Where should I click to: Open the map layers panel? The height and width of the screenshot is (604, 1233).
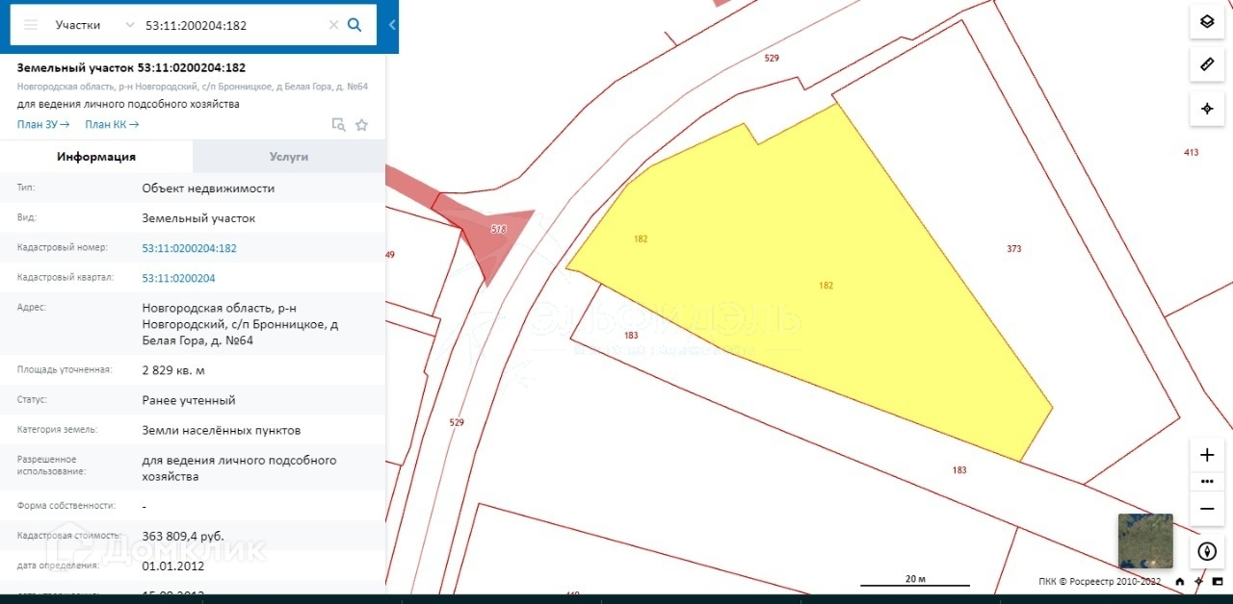click(x=1206, y=21)
